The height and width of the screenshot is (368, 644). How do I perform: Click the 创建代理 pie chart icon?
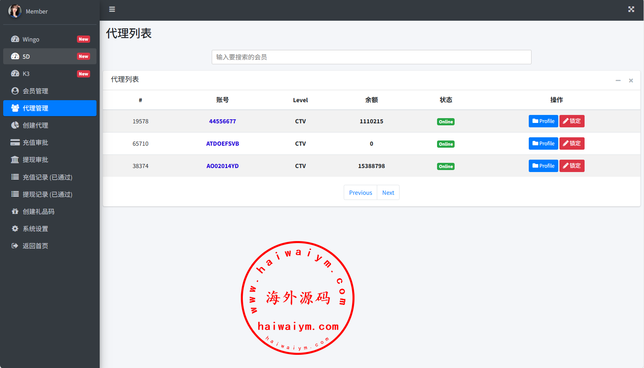[x=15, y=125]
